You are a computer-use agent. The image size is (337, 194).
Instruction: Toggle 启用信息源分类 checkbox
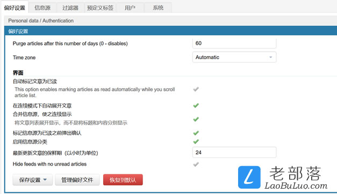tap(196, 141)
